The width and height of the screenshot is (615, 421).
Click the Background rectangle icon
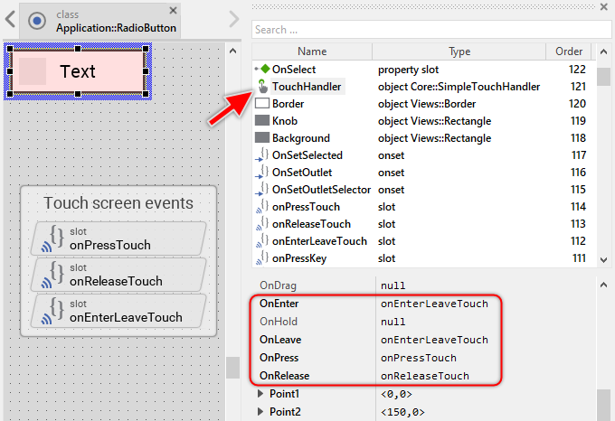pos(262,138)
